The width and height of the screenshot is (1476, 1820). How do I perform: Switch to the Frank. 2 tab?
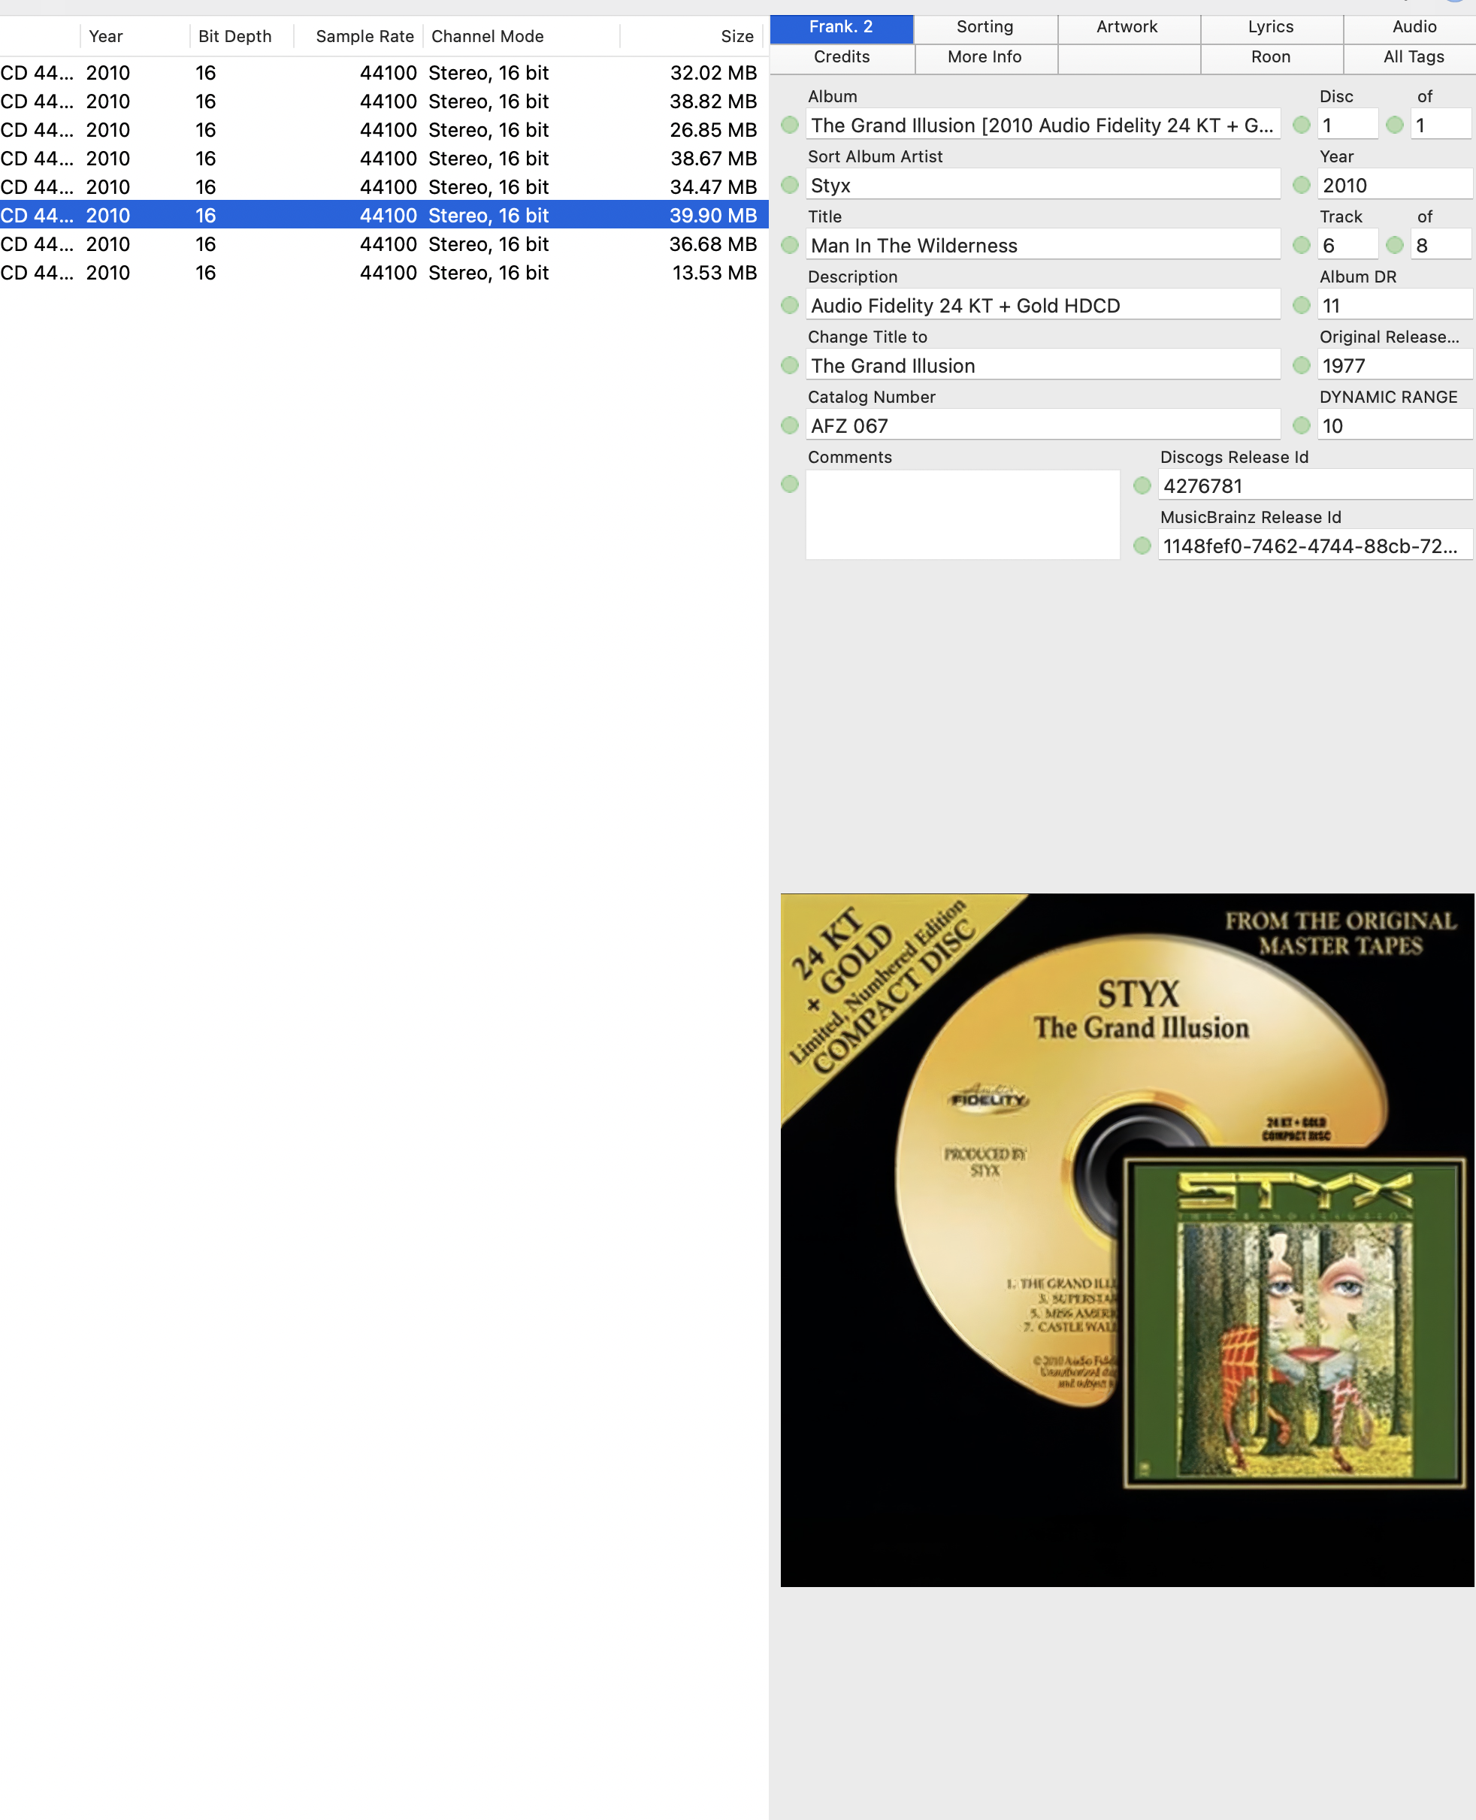[x=842, y=27]
